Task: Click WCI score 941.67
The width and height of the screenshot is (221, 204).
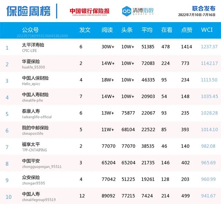Action: click(208, 196)
